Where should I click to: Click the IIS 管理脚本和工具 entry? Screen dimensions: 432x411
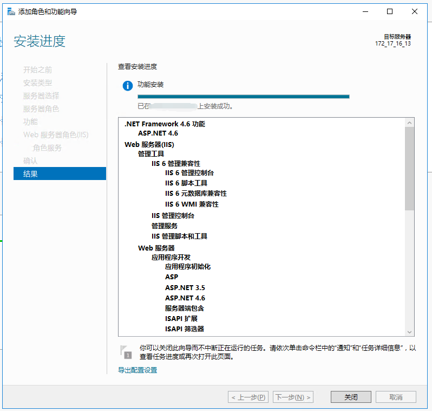click(x=179, y=236)
